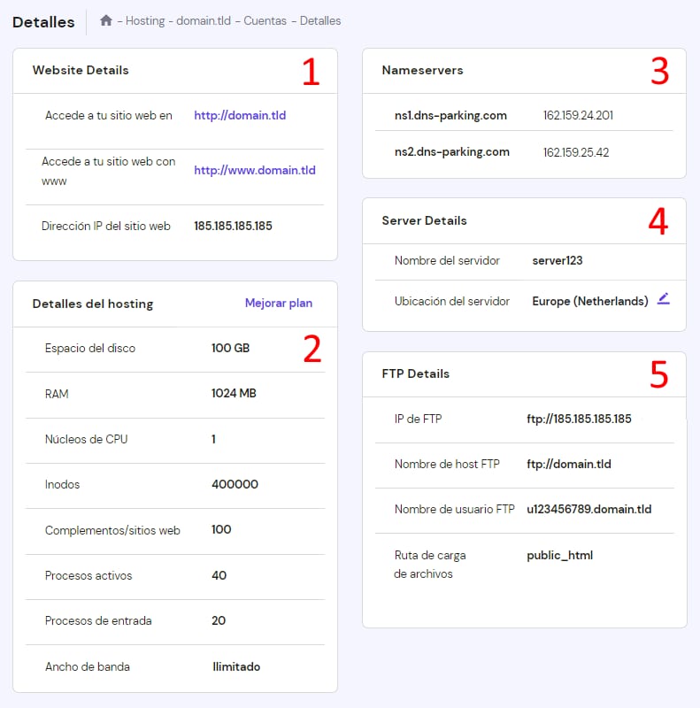Click FTP username u123456789.domain.tld
The image size is (700, 708).
click(588, 510)
